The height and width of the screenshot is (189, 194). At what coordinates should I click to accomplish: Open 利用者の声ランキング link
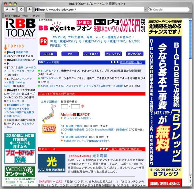(x=87, y=141)
